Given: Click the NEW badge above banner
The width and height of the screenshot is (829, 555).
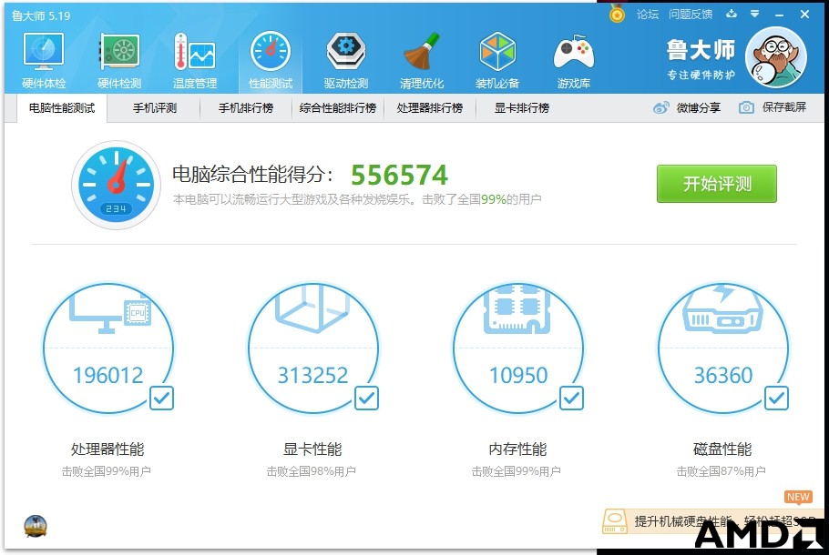Looking at the screenshot, I should 798,497.
